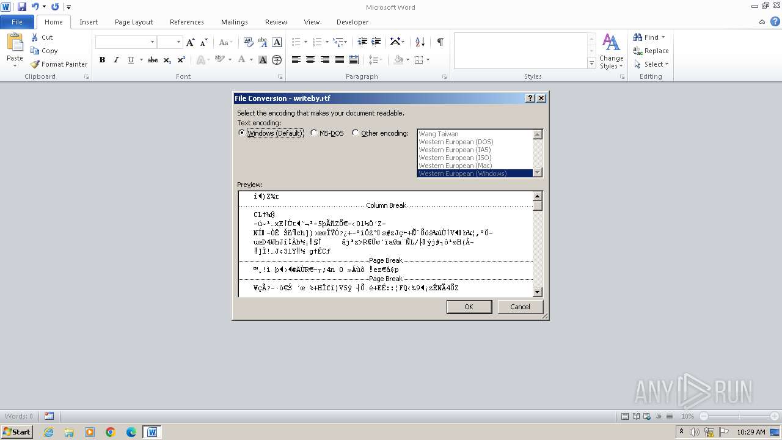Click scroll down arrow in Preview pane
The image size is (782, 440).
click(x=538, y=292)
